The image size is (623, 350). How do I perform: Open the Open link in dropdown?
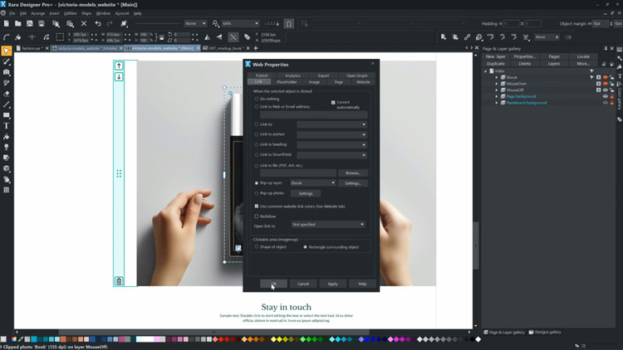pos(328,225)
